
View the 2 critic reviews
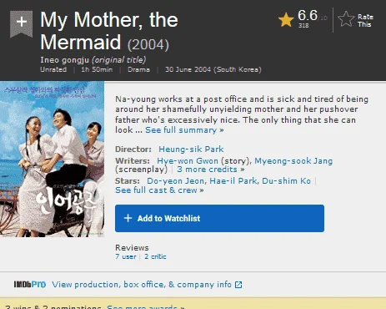(x=155, y=256)
